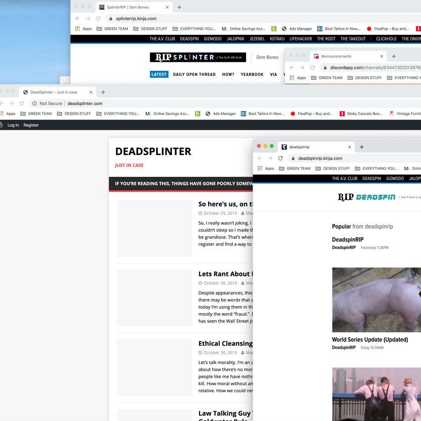421x421 pixels.
Task: Open GREEN TEAM folder in DeadSplinter window
Action: [36, 113]
